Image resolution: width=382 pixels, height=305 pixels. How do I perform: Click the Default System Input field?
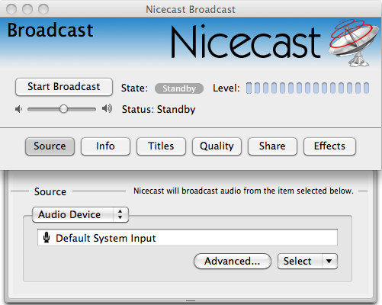tap(188, 237)
